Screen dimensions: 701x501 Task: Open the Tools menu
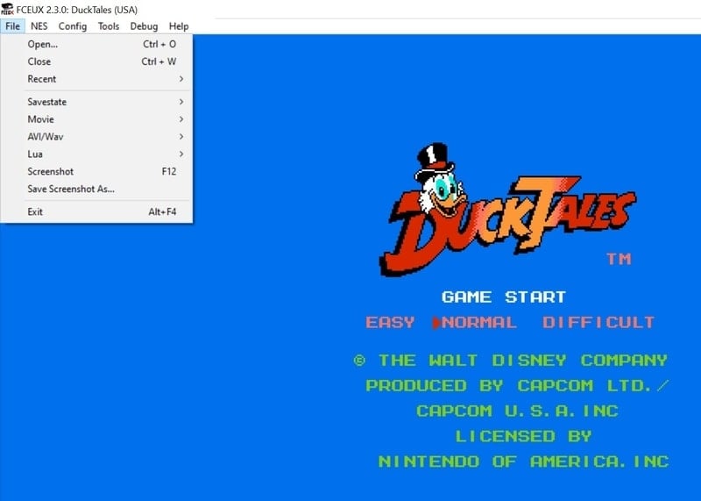point(109,26)
